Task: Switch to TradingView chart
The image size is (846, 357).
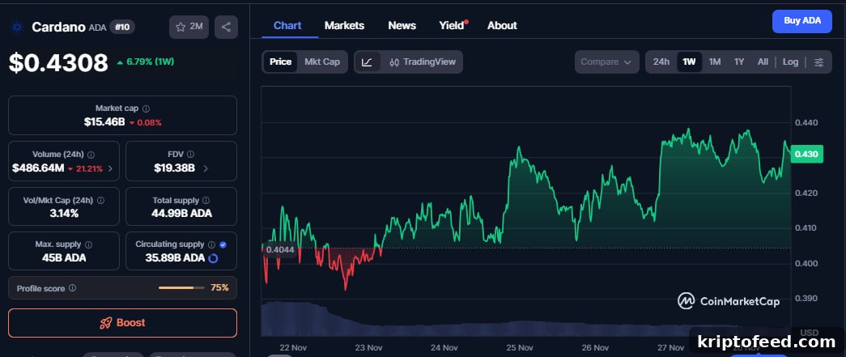Action: point(422,62)
